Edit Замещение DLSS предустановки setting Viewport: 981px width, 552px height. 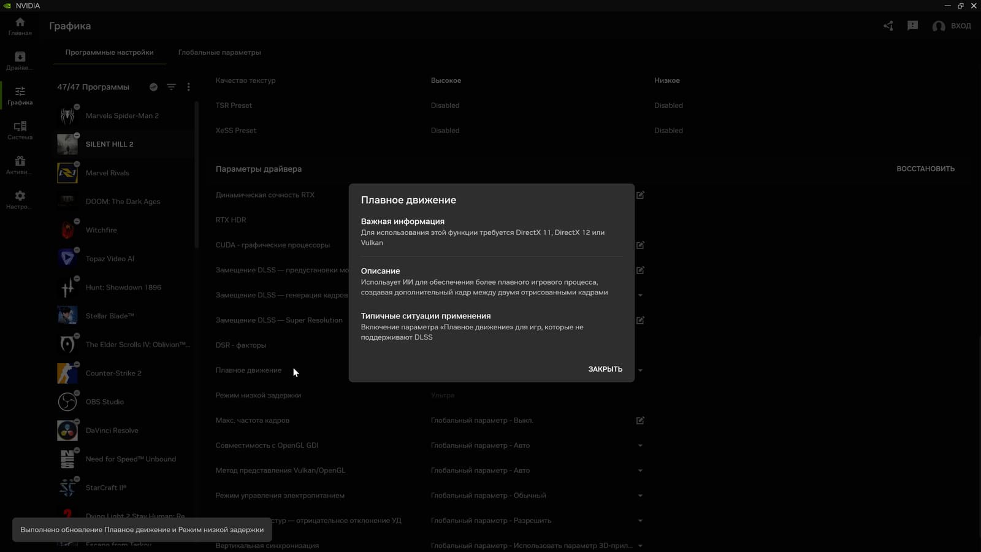click(x=640, y=270)
